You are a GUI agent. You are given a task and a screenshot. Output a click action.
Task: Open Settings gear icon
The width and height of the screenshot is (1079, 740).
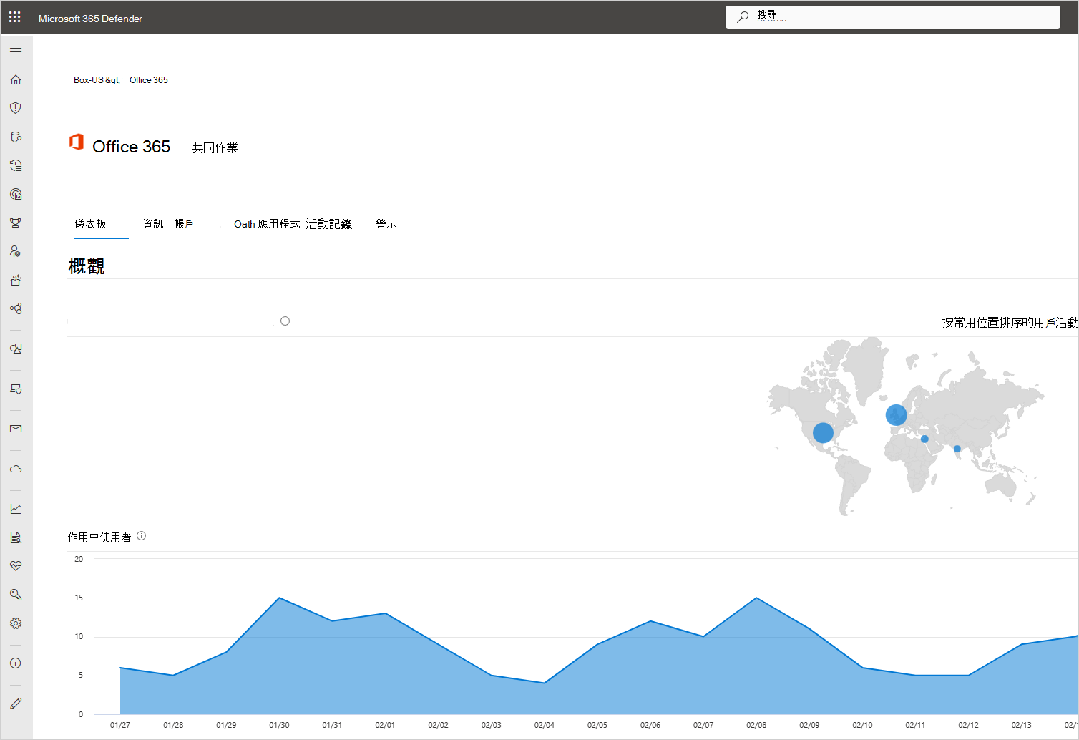tap(16, 623)
